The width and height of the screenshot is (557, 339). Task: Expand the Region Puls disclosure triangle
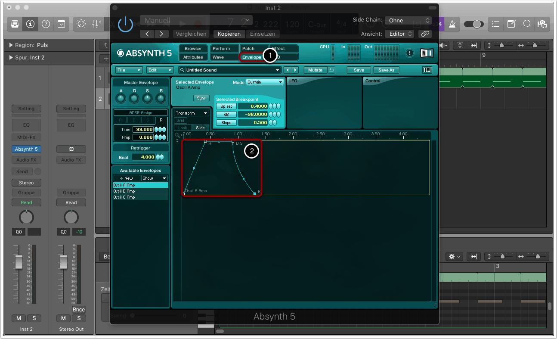pyautogui.click(x=11, y=45)
